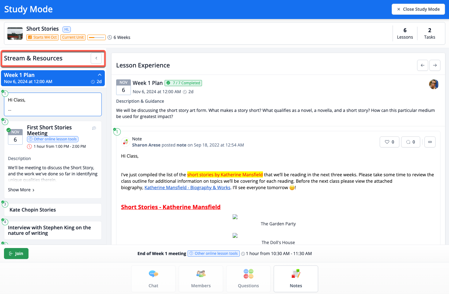This screenshot has width=449, height=294.
Task: Expand description with Show More
Action: click(x=21, y=190)
